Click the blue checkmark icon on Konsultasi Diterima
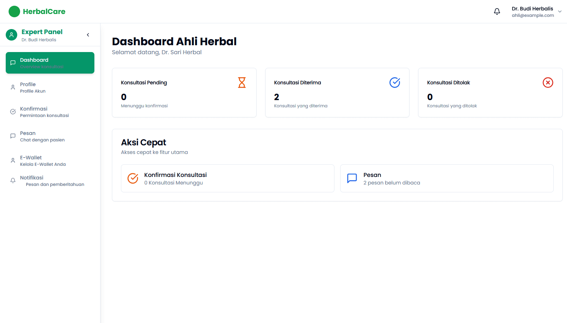 click(395, 83)
